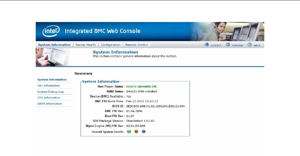Click the 'Integrated BMC Web Console' title
The height and width of the screenshot is (156, 300).
tap(103, 31)
